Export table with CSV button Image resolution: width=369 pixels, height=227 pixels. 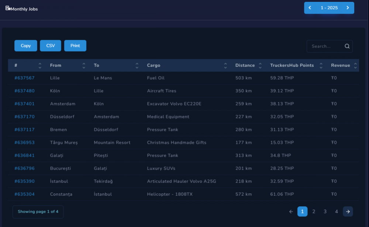coord(51,46)
